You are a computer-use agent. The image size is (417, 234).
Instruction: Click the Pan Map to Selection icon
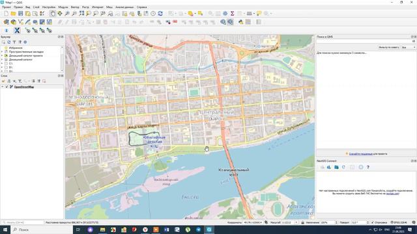60,14
